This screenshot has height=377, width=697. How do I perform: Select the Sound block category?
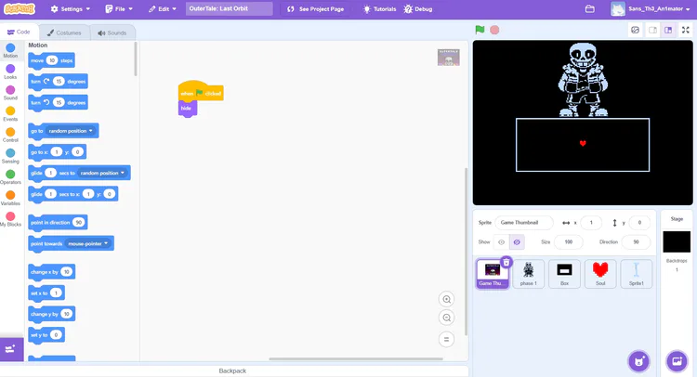[10, 92]
